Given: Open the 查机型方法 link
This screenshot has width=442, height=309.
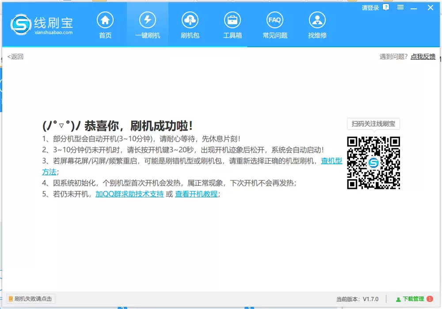Looking at the screenshot, I should click(x=331, y=161).
